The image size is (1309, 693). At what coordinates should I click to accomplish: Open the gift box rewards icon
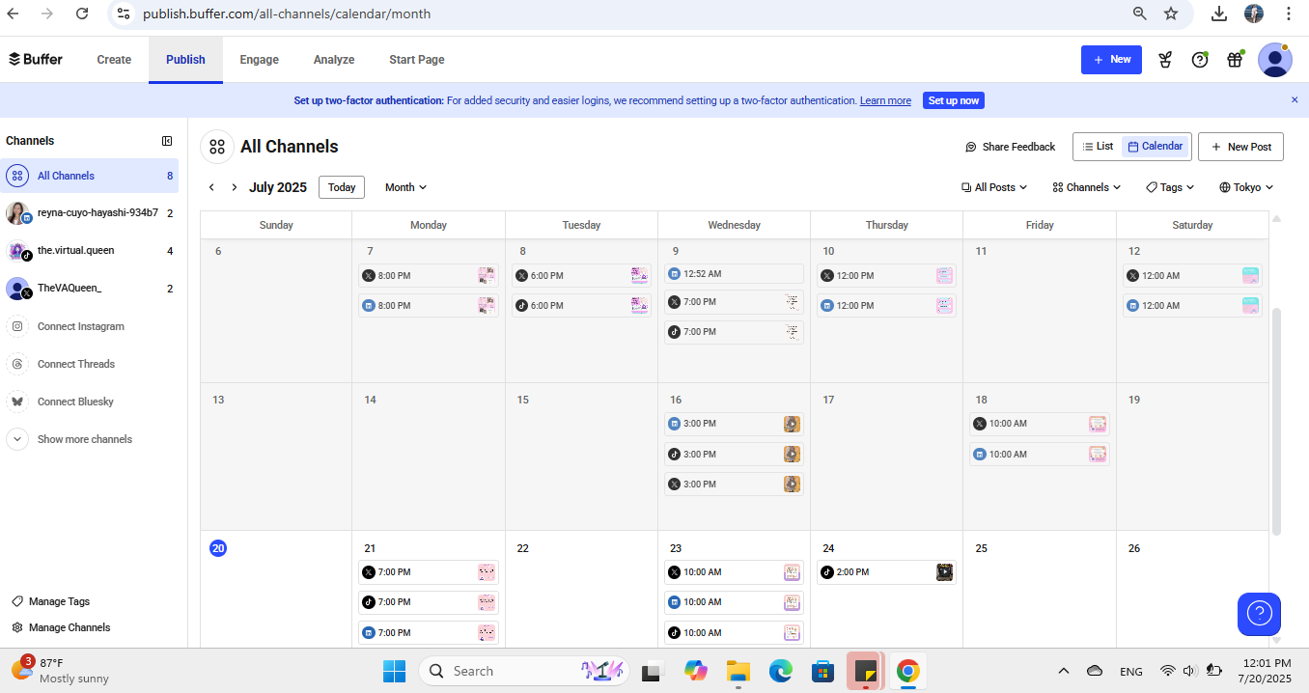[x=1235, y=60]
